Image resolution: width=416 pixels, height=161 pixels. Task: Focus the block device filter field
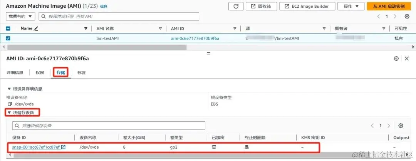109,126
